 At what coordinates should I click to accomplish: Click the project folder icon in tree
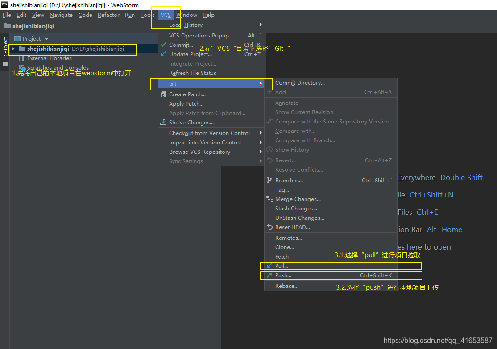click(22, 49)
